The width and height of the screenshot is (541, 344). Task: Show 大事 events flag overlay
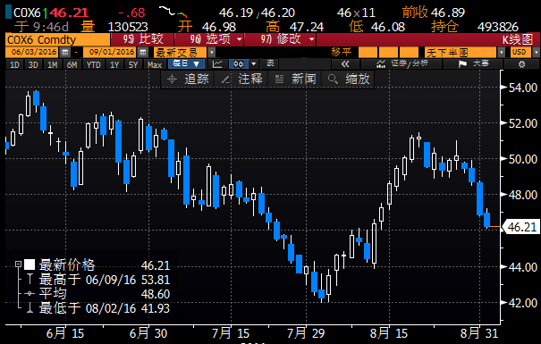pyautogui.click(x=473, y=64)
